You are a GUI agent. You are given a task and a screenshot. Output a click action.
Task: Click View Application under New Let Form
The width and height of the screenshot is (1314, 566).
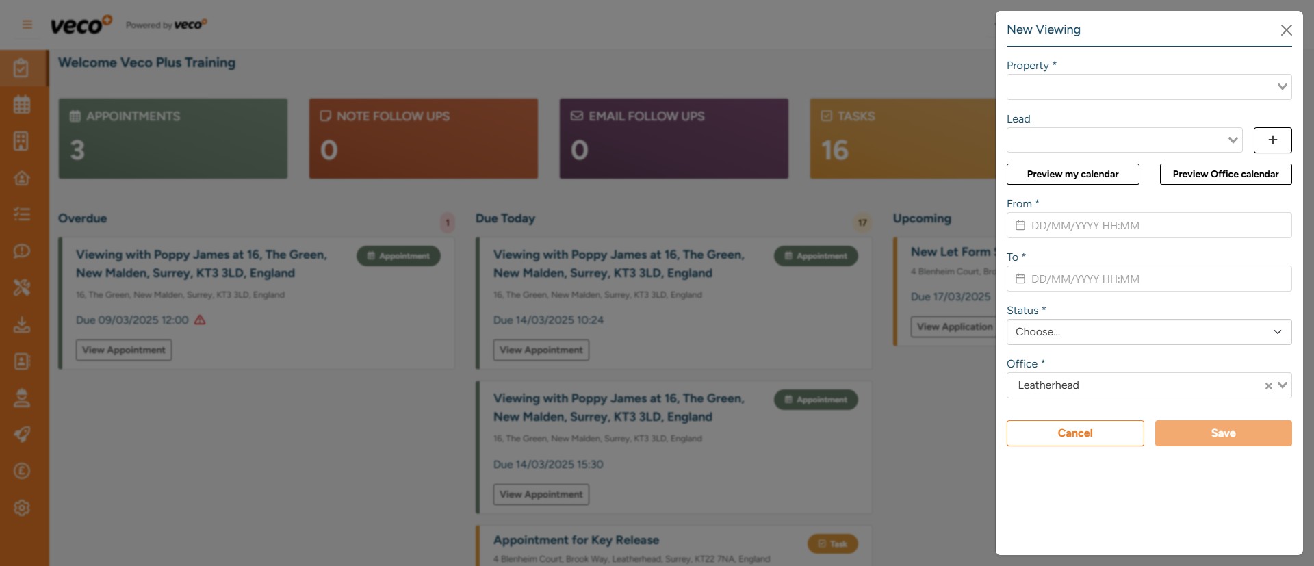pos(953,326)
